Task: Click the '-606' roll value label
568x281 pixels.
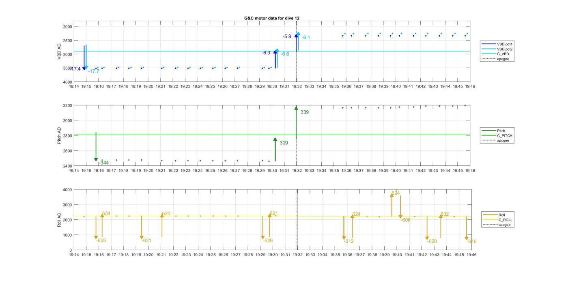Action: coord(406,220)
